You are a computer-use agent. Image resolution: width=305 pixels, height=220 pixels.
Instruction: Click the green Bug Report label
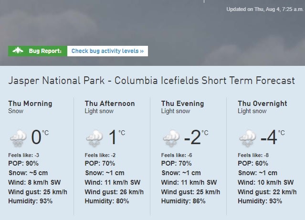[38, 51]
